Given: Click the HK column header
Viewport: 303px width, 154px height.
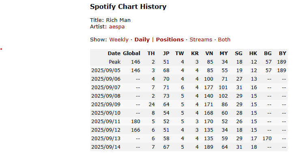Looking at the screenshot, I should (253, 53).
